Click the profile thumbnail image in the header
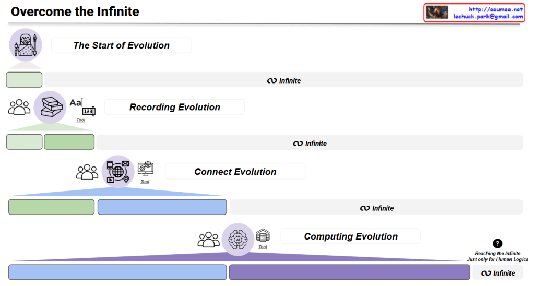The width and height of the screenshot is (534, 286). click(437, 13)
